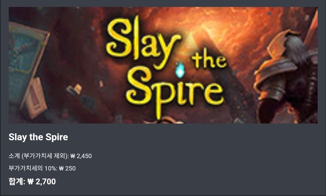Click the total price ₩ 2,700
326x196 pixels.
coord(42,182)
